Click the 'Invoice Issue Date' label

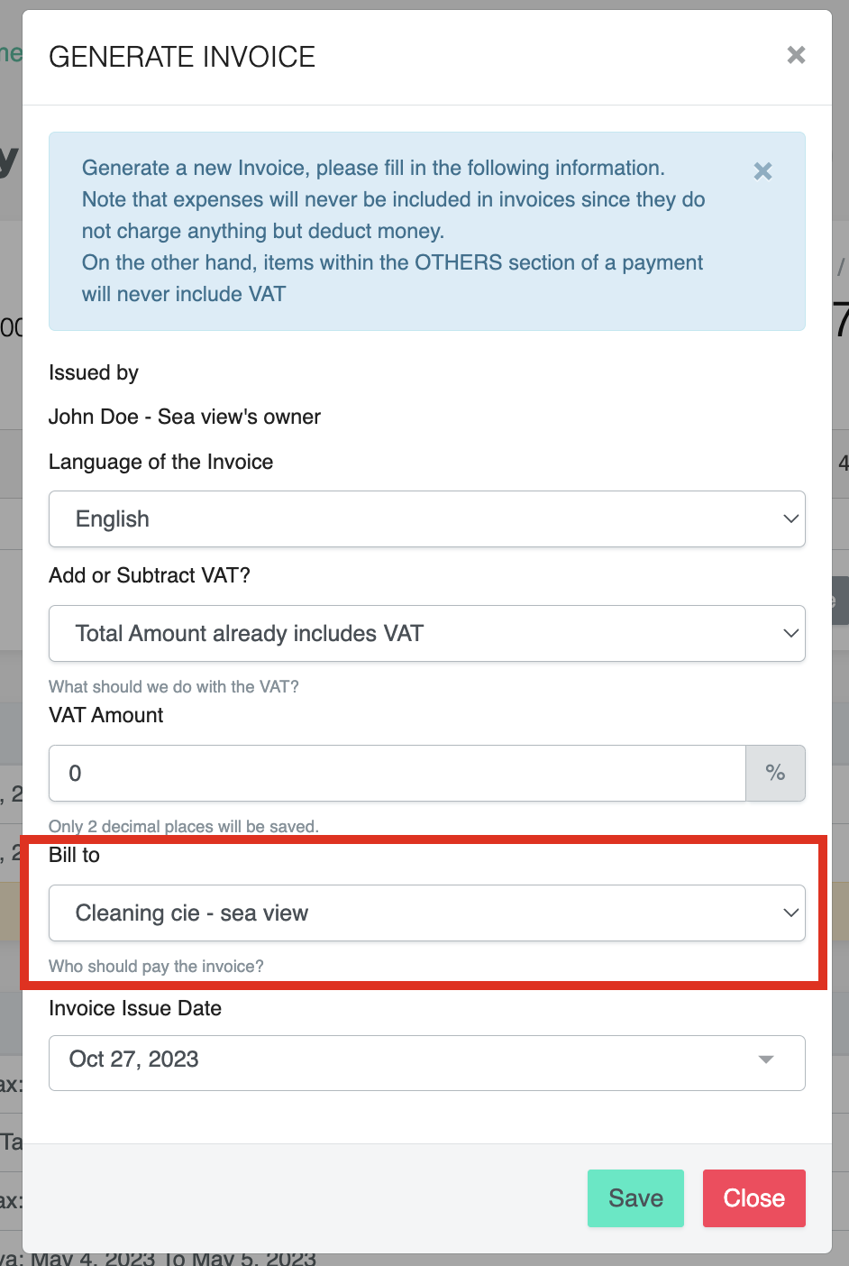[135, 1008]
